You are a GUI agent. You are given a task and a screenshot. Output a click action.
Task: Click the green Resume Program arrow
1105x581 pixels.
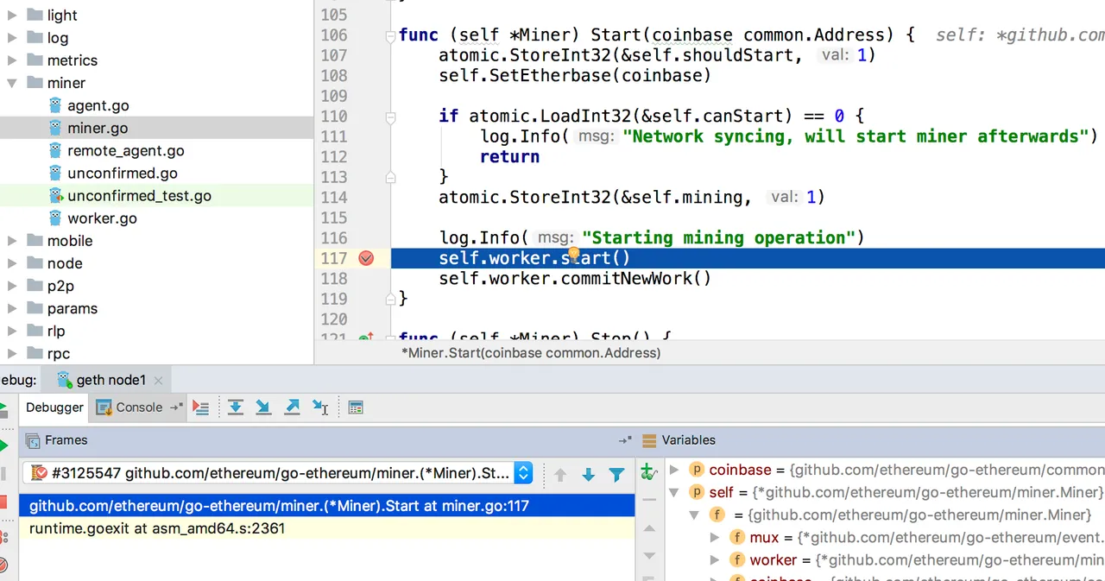tap(3, 445)
